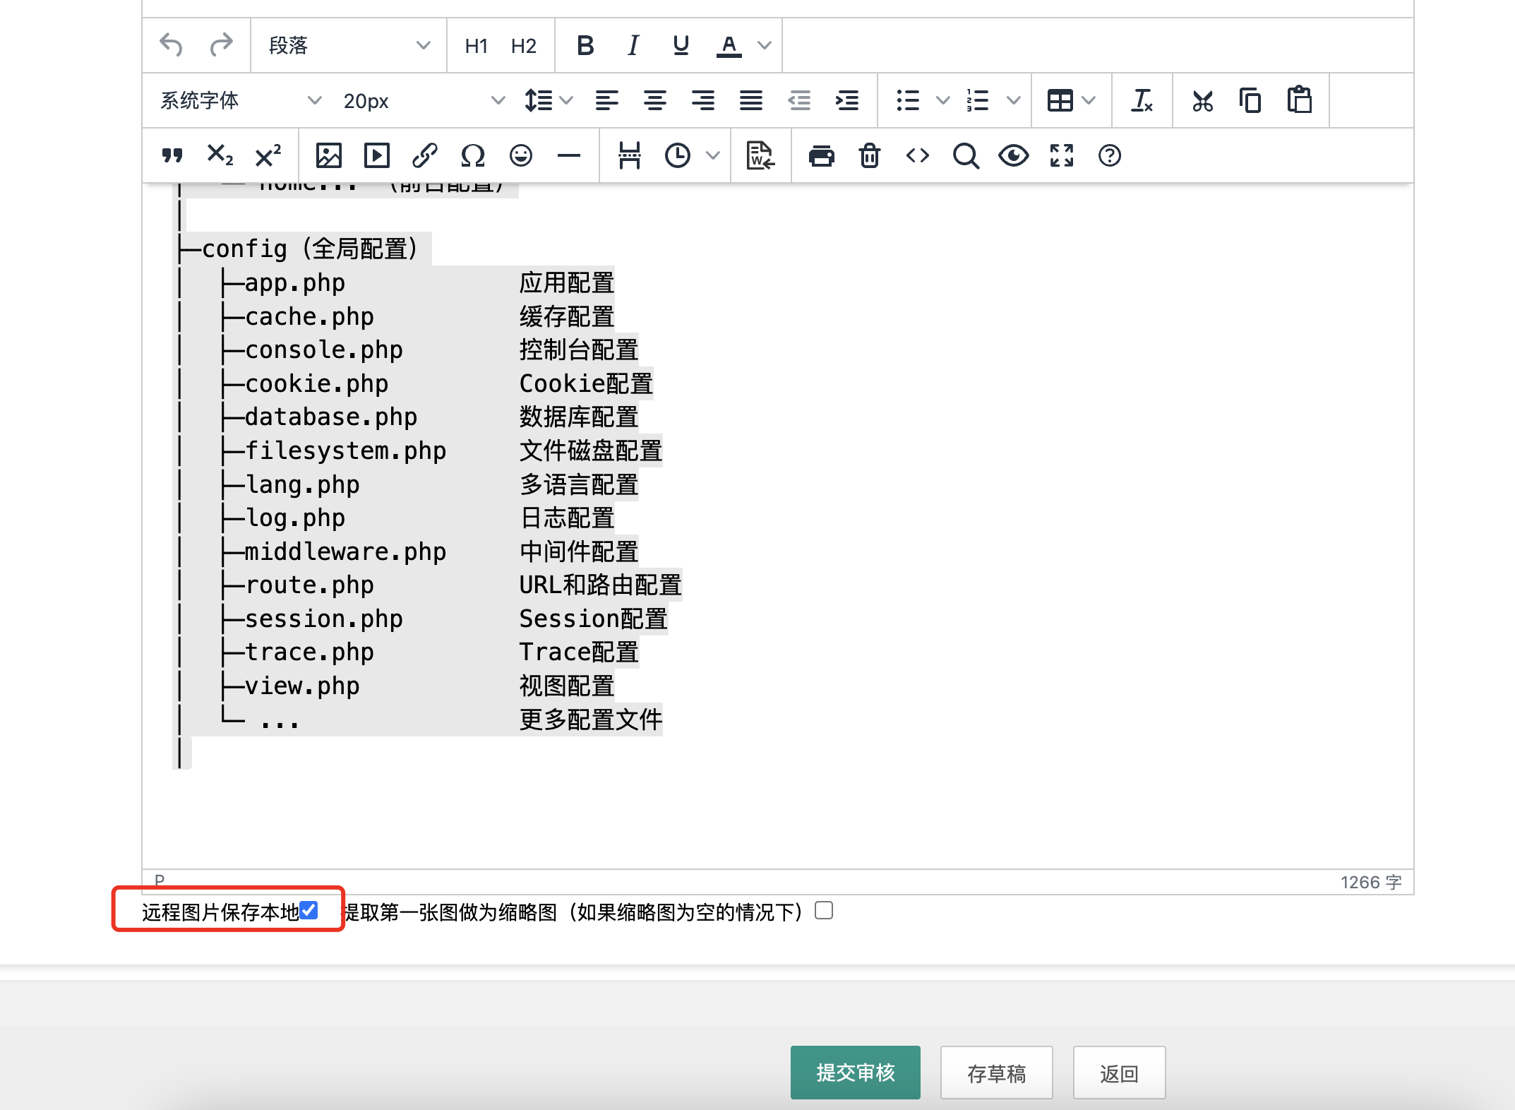Preview the content with eye icon
Image resolution: width=1515 pixels, height=1110 pixels.
point(1013,155)
